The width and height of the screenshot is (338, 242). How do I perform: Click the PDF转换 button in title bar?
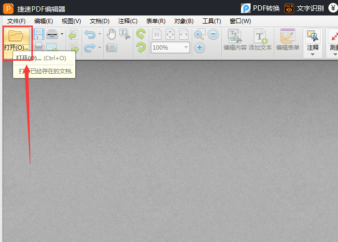tap(260, 8)
